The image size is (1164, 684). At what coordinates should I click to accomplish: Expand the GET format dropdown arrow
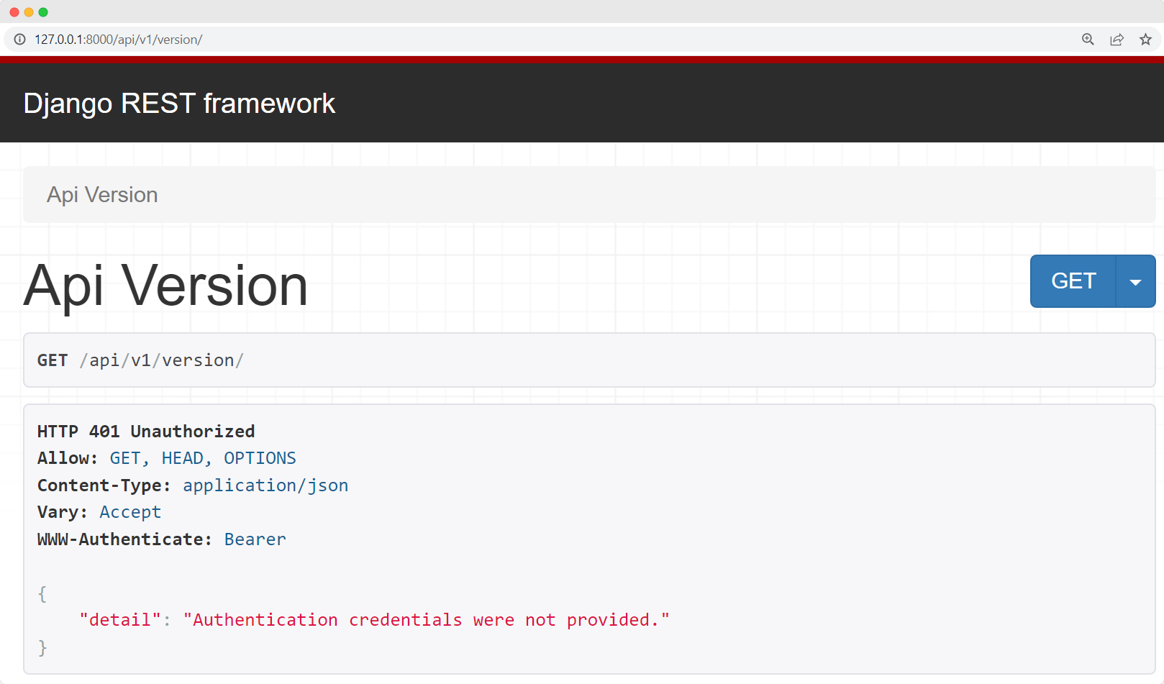pyautogui.click(x=1136, y=281)
